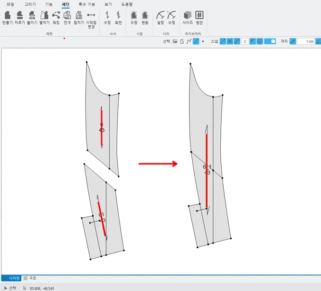The height and width of the screenshot is (291, 321).
Task: Toggle line selection filter in 선택 bar
Action: (196, 41)
